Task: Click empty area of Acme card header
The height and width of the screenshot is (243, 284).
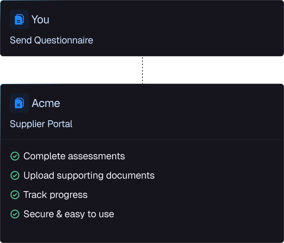Action: 181,112
